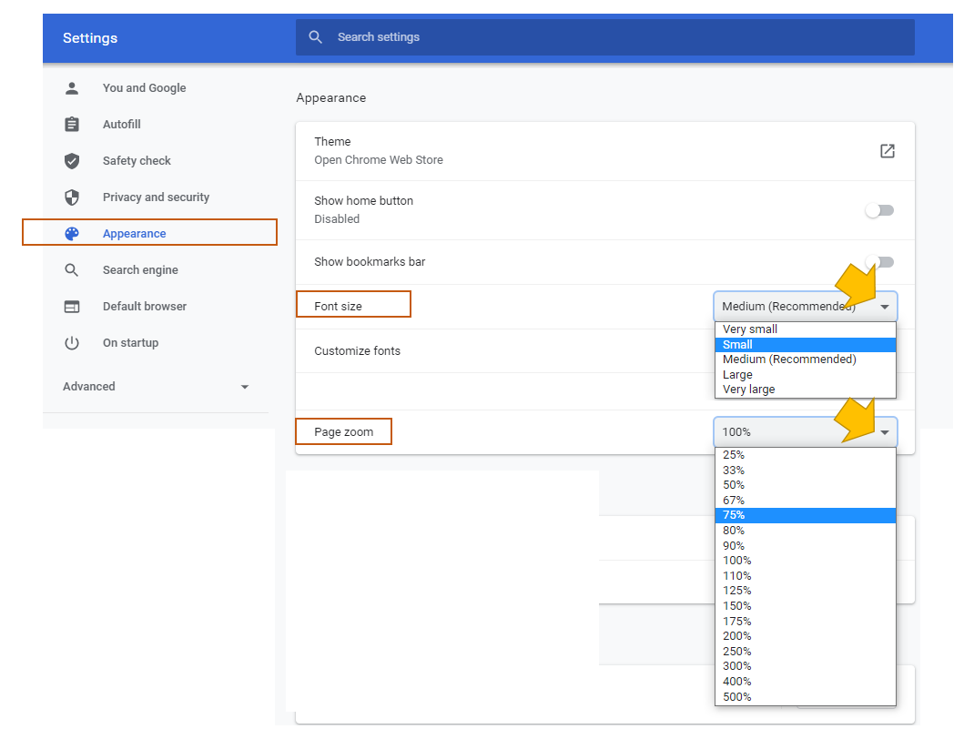The height and width of the screenshot is (729, 964).
Task: Click the Default browser window icon
Action: [x=72, y=307]
